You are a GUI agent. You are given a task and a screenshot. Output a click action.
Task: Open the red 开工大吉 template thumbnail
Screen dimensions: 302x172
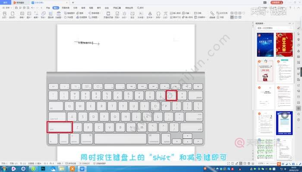tap(284, 45)
